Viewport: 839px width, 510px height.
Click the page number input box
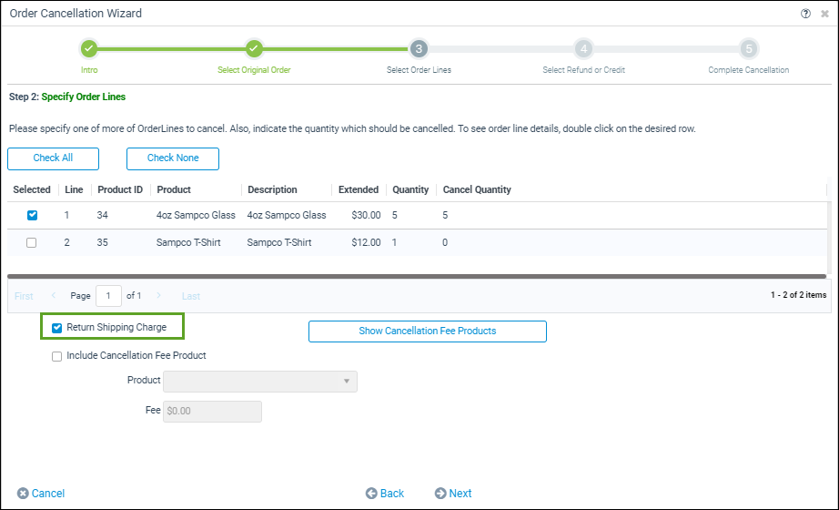108,296
